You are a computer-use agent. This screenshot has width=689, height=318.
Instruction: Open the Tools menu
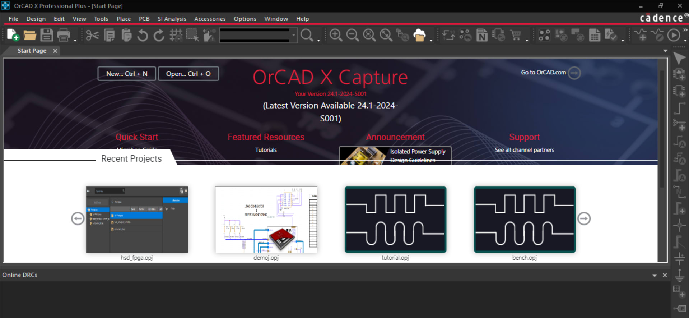[101, 19]
